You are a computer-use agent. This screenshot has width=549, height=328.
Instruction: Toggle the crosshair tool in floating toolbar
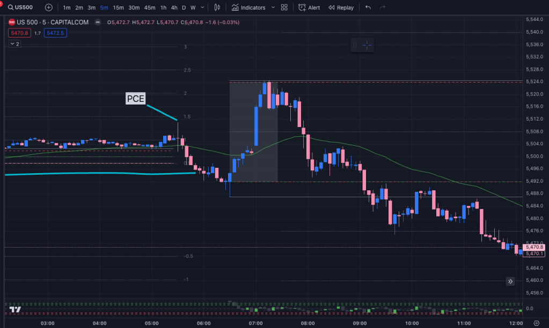[367, 46]
